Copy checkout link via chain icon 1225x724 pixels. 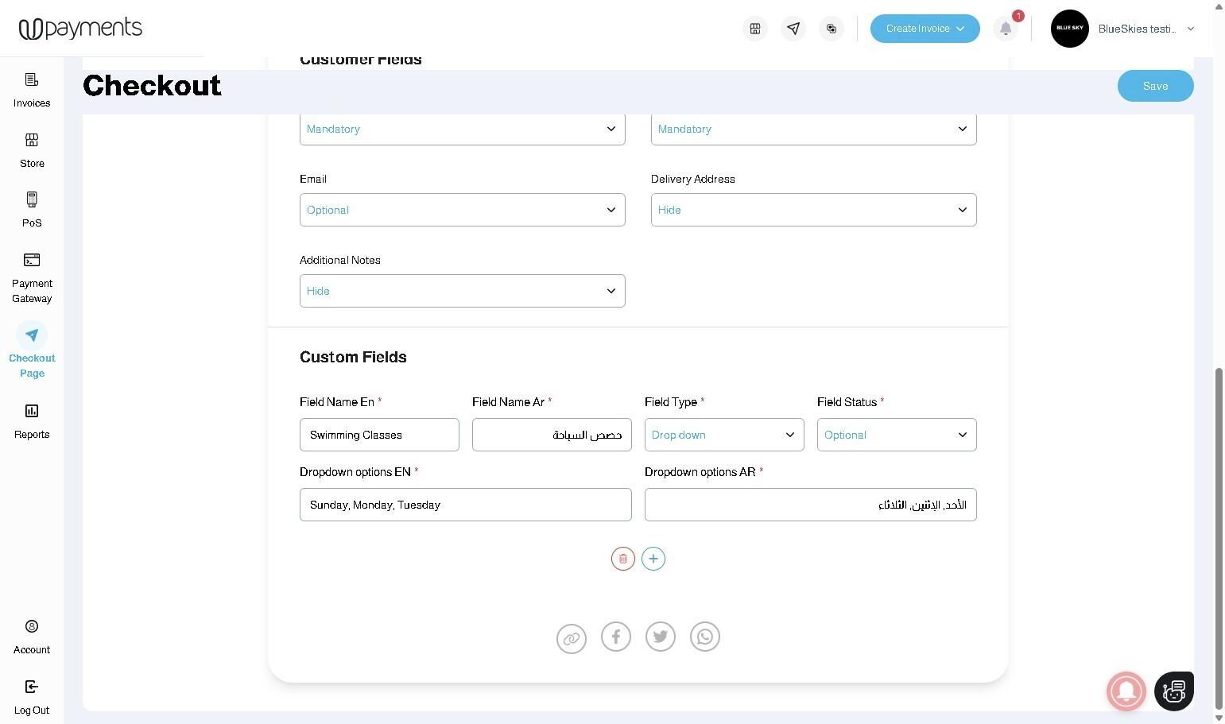coord(572,638)
